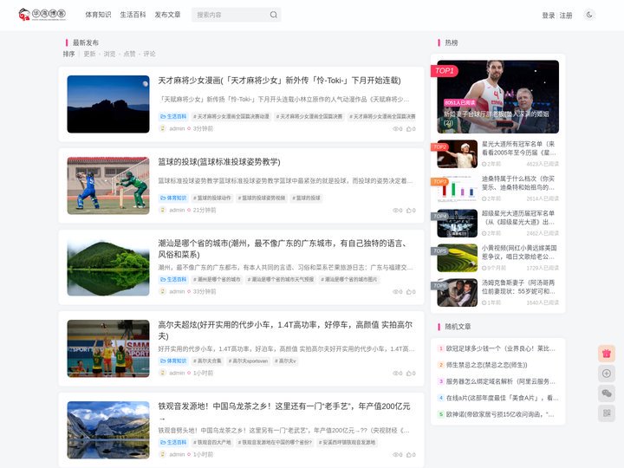Click the #篮球的投球动作 tag
This screenshot has height=468, width=624.
pyautogui.click(x=211, y=198)
